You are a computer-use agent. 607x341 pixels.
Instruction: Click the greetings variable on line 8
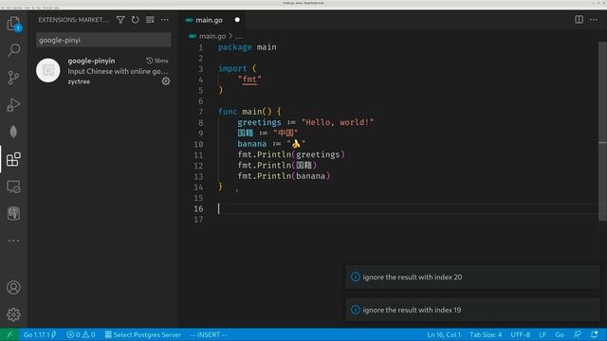tap(259, 122)
